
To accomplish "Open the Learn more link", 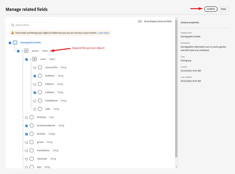I will tap(103, 33).
